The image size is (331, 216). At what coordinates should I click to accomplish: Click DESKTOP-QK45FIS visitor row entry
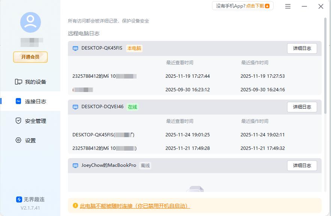click(x=104, y=134)
